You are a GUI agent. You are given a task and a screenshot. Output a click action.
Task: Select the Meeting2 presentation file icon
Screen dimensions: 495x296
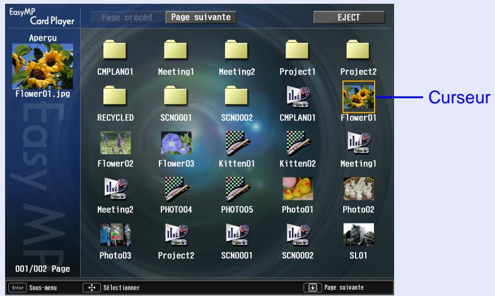click(x=115, y=188)
